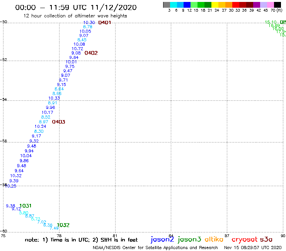Click the 10.01 wave height value
Screen dimensions: 286x251
71,62
